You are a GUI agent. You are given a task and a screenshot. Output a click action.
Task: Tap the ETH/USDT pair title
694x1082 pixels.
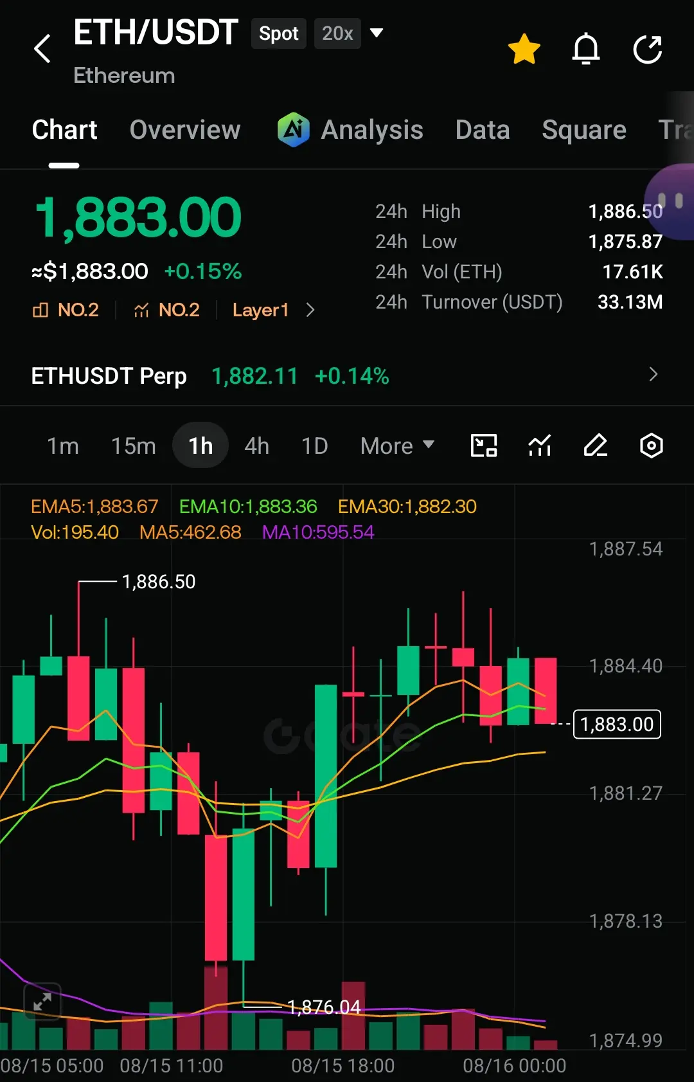[156, 32]
